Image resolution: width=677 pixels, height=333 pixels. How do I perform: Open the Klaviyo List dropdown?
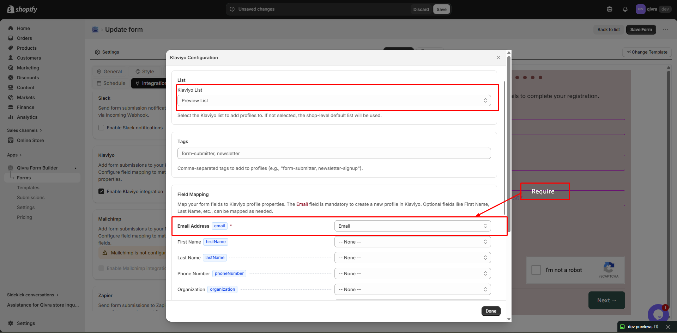(334, 100)
